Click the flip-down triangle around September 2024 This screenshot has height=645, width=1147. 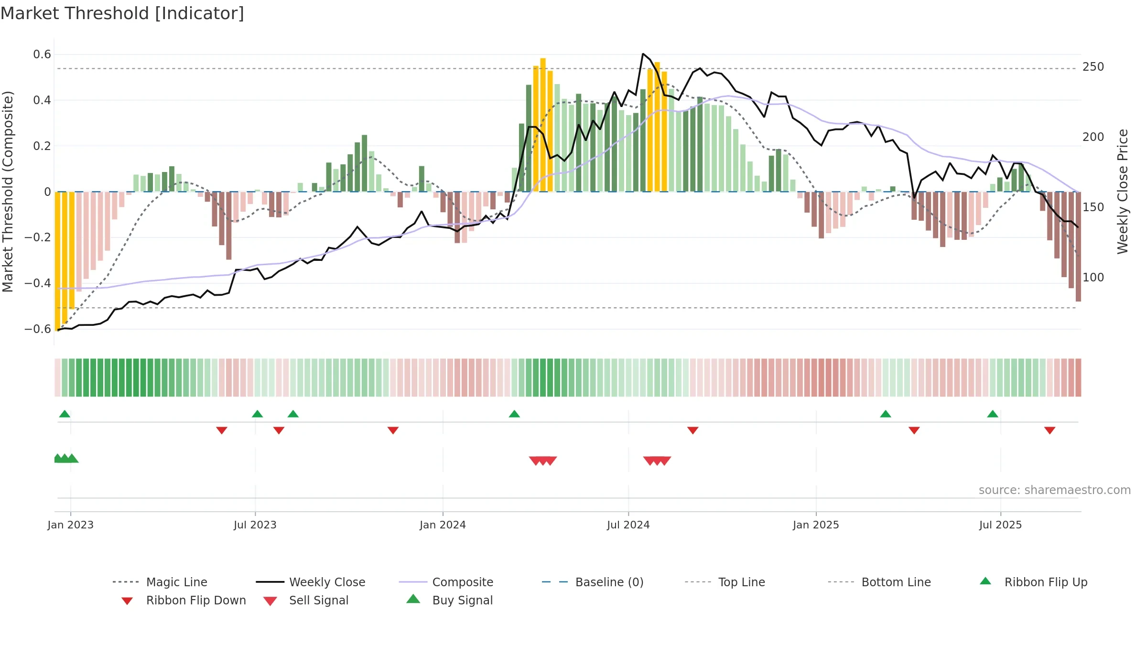click(693, 430)
